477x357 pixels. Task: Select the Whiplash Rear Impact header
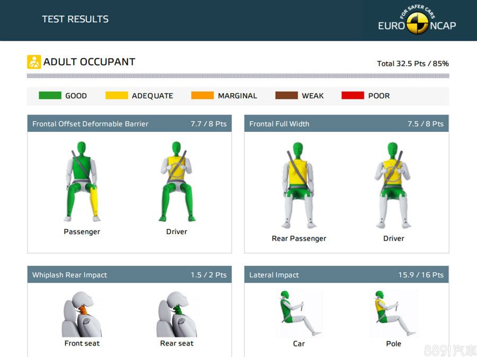pos(129,275)
